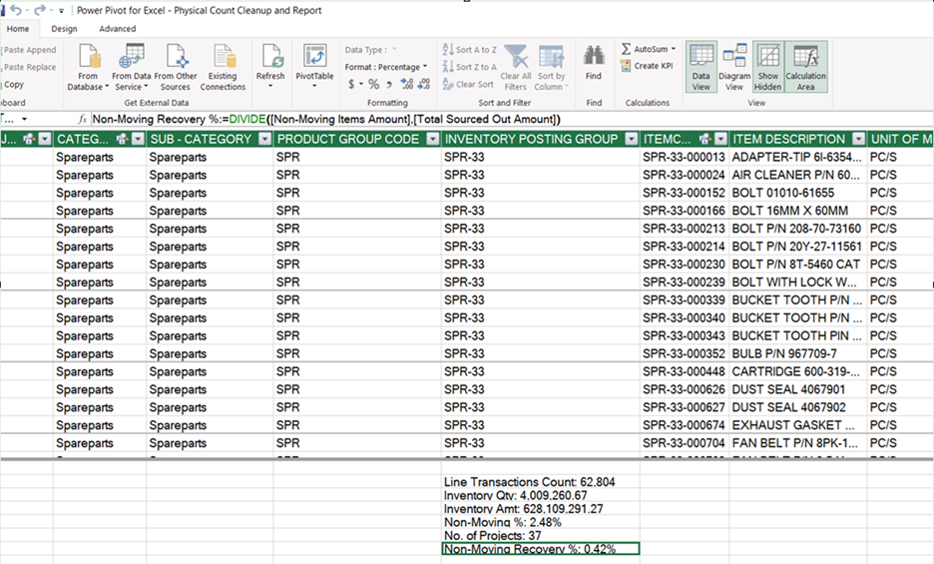934x564 pixels.
Task: Select 'Non-Moving %: 2.48%' measure
Action: (x=540, y=522)
